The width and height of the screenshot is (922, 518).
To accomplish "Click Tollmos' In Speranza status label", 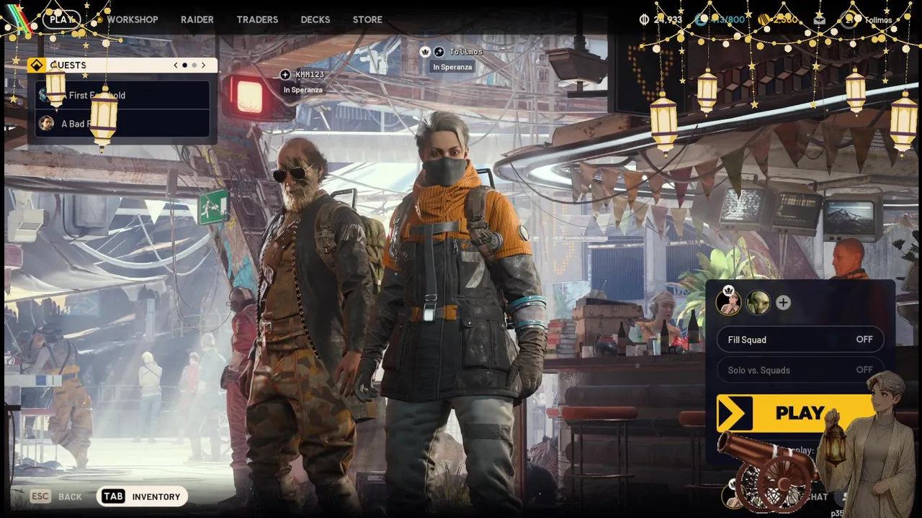I will [452, 67].
